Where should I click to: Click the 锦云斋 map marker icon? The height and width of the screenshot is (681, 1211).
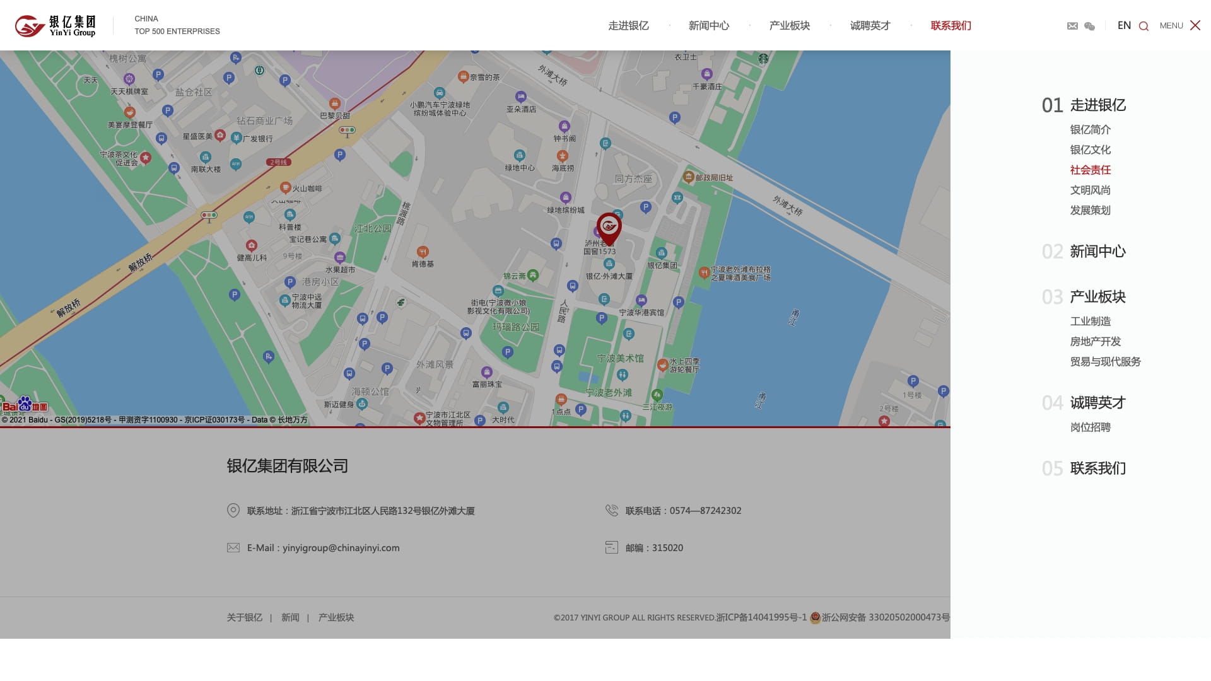(x=533, y=275)
